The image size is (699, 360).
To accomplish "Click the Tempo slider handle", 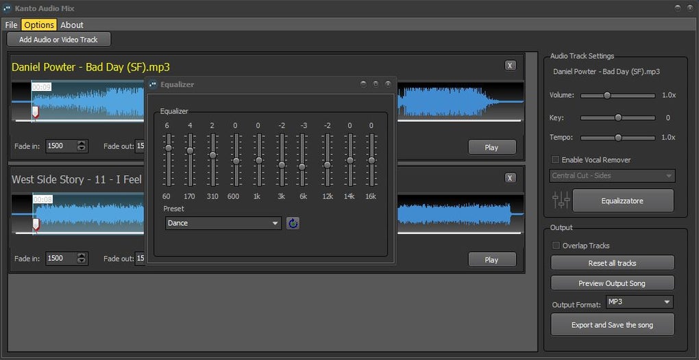I will [618, 138].
